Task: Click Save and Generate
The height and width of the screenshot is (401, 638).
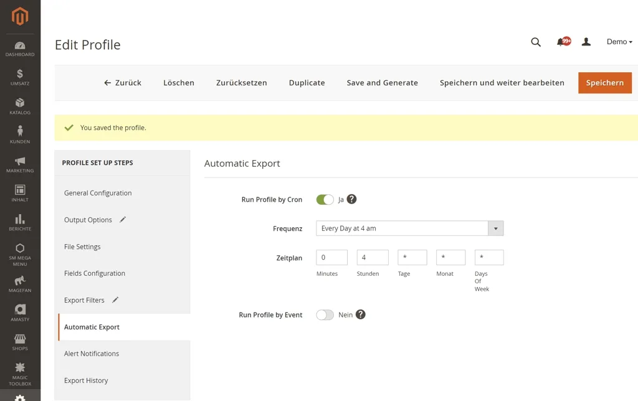Action: (x=382, y=83)
